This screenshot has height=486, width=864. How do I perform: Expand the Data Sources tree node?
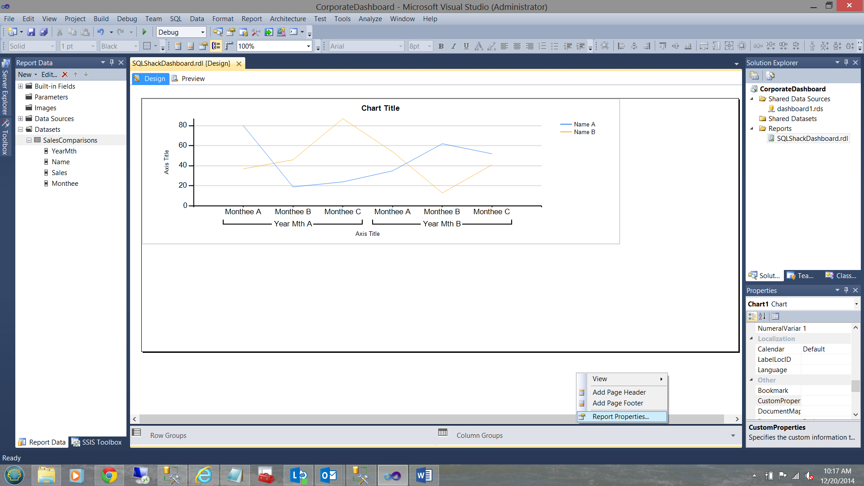point(21,119)
